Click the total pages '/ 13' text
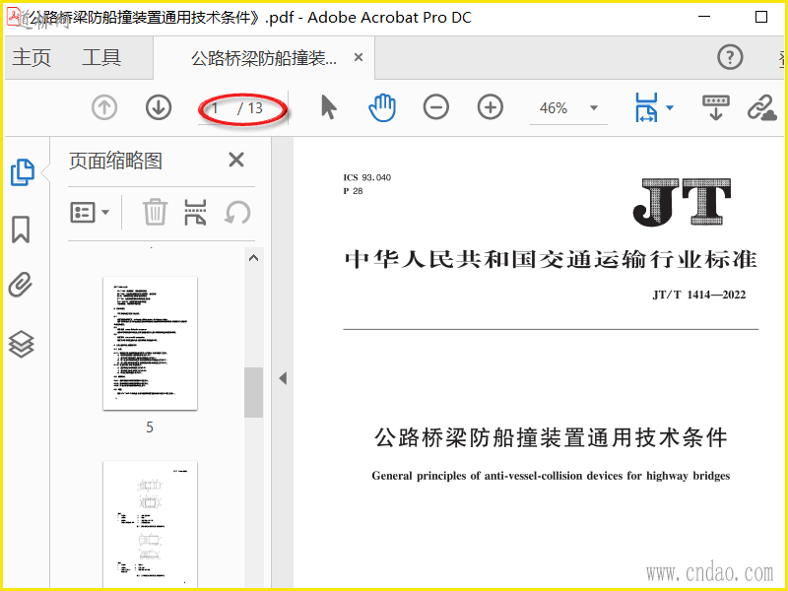788x591 pixels. pyautogui.click(x=250, y=108)
